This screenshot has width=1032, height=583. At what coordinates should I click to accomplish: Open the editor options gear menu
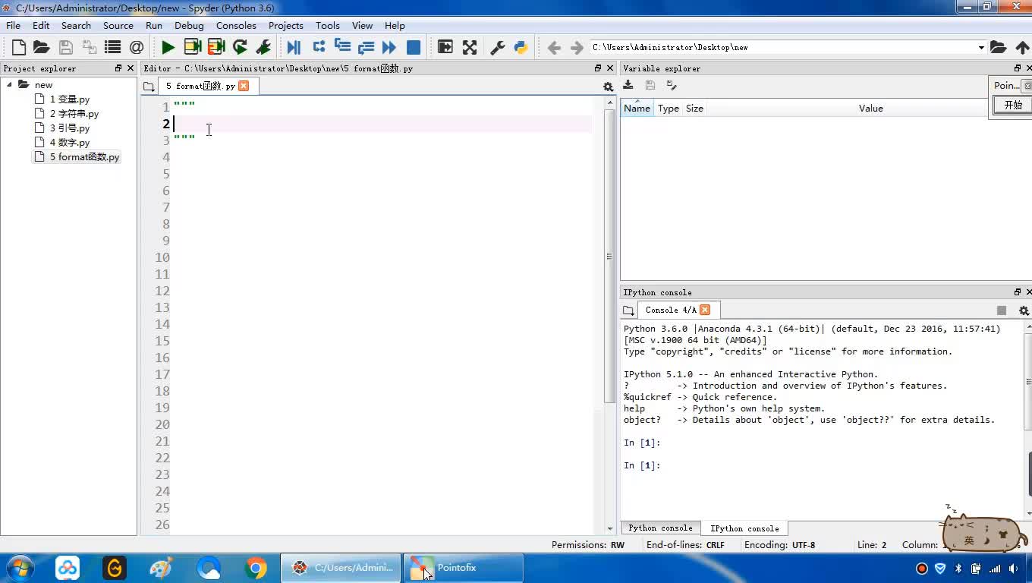pyautogui.click(x=608, y=87)
